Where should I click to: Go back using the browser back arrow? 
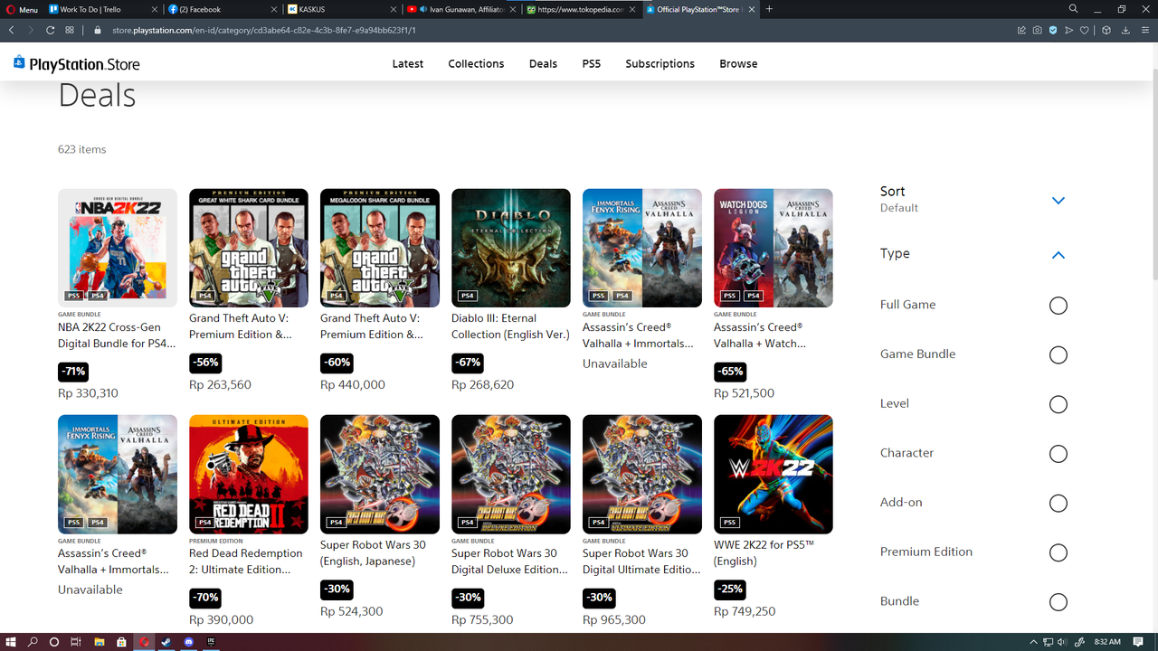click(11, 30)
